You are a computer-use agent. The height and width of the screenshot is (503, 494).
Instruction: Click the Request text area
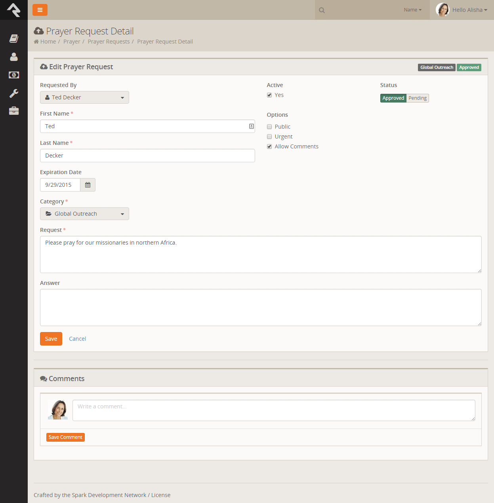click(x=261, y=254)
